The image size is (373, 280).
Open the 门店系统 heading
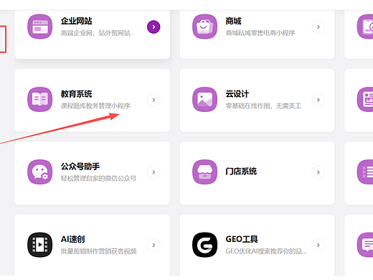click(x=241, y=172)
